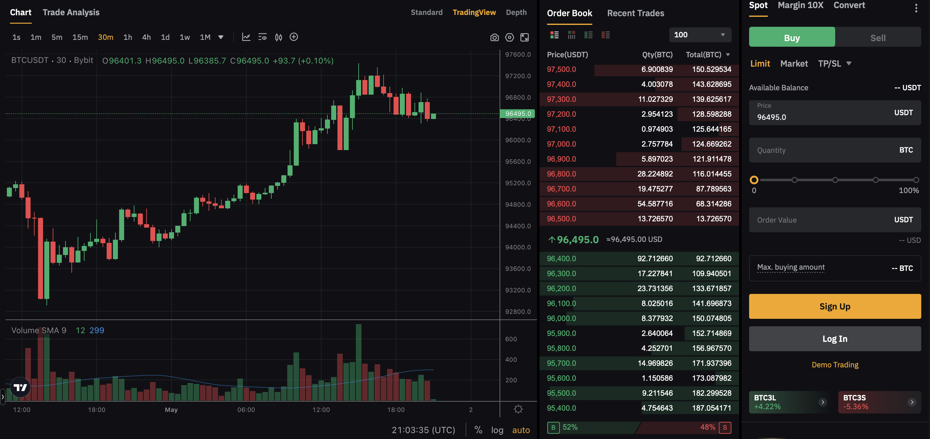Set quantity slider to the 50% midpoint
930x439 pixels.
pyautogui.click(x=835, y=180)
